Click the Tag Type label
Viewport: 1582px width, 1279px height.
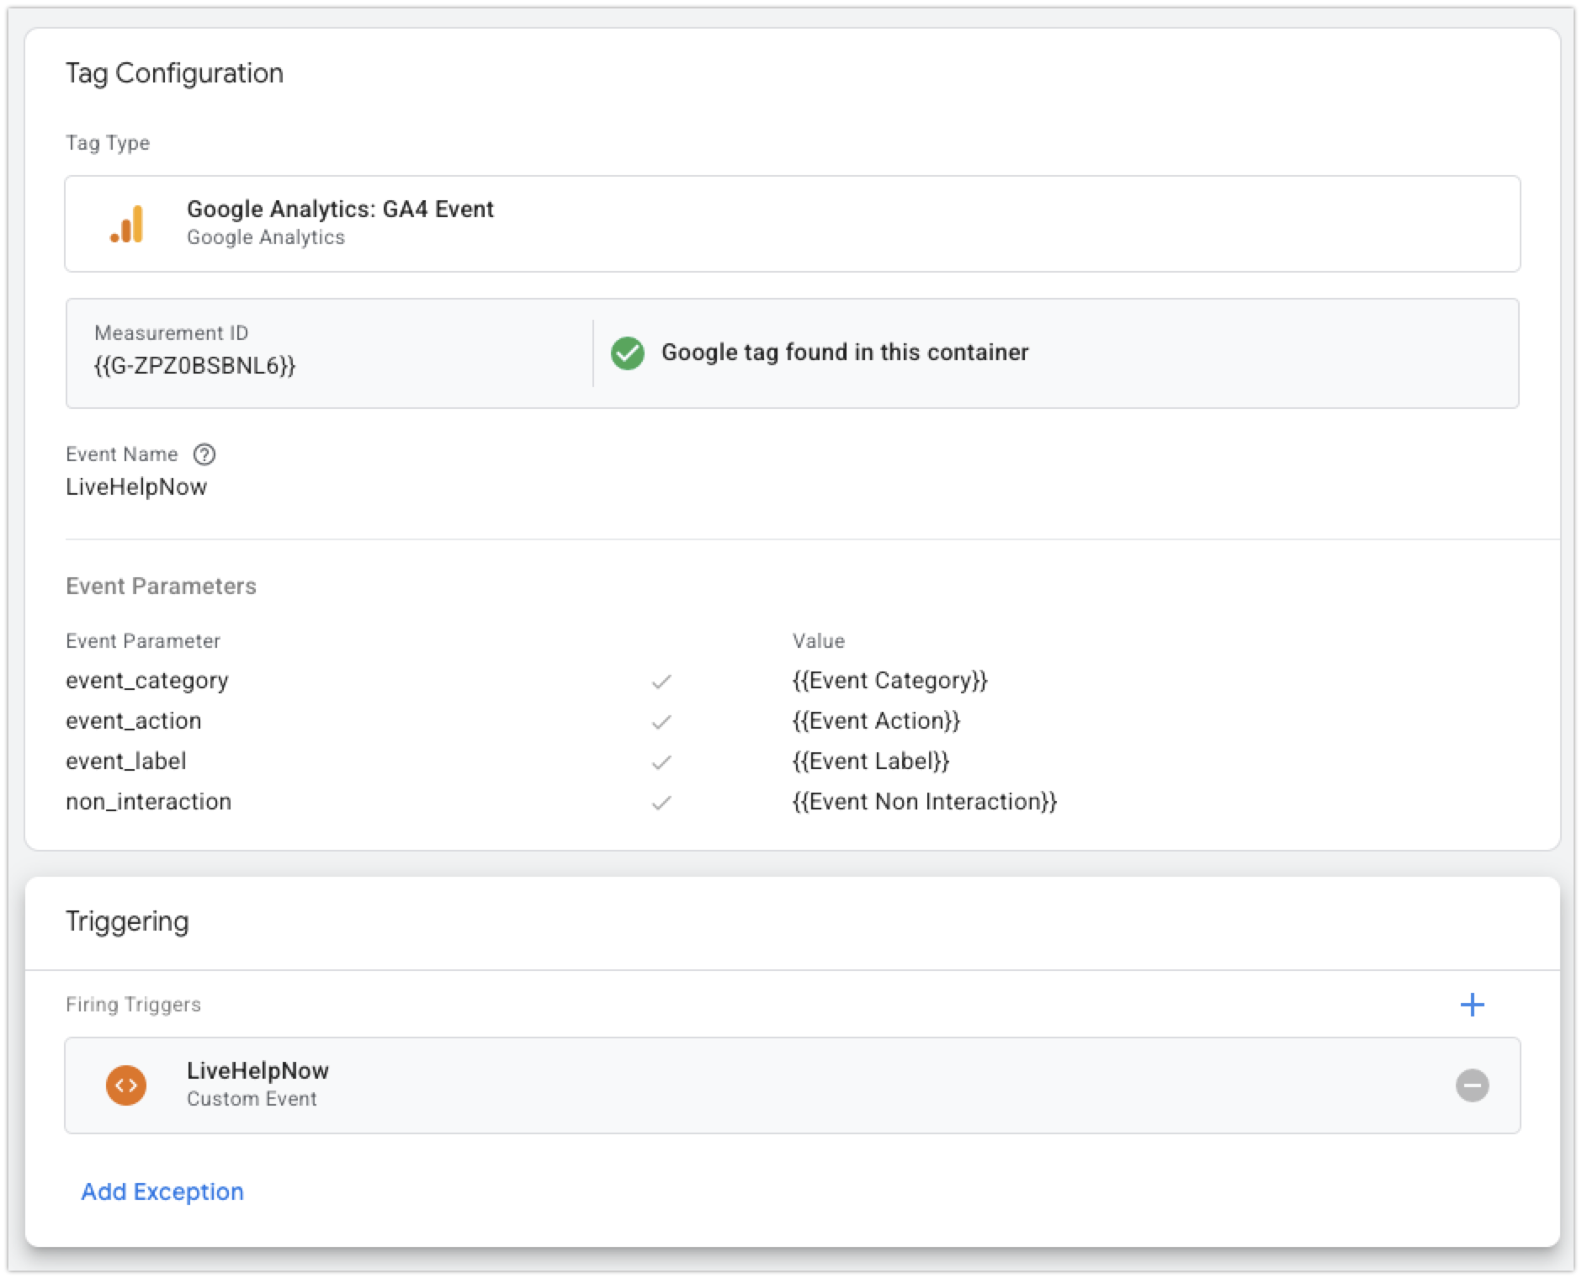point(108,142)
